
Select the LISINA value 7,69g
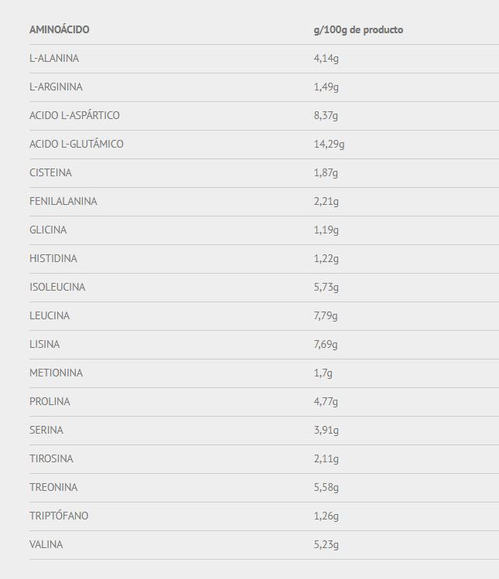pos(326,345)
